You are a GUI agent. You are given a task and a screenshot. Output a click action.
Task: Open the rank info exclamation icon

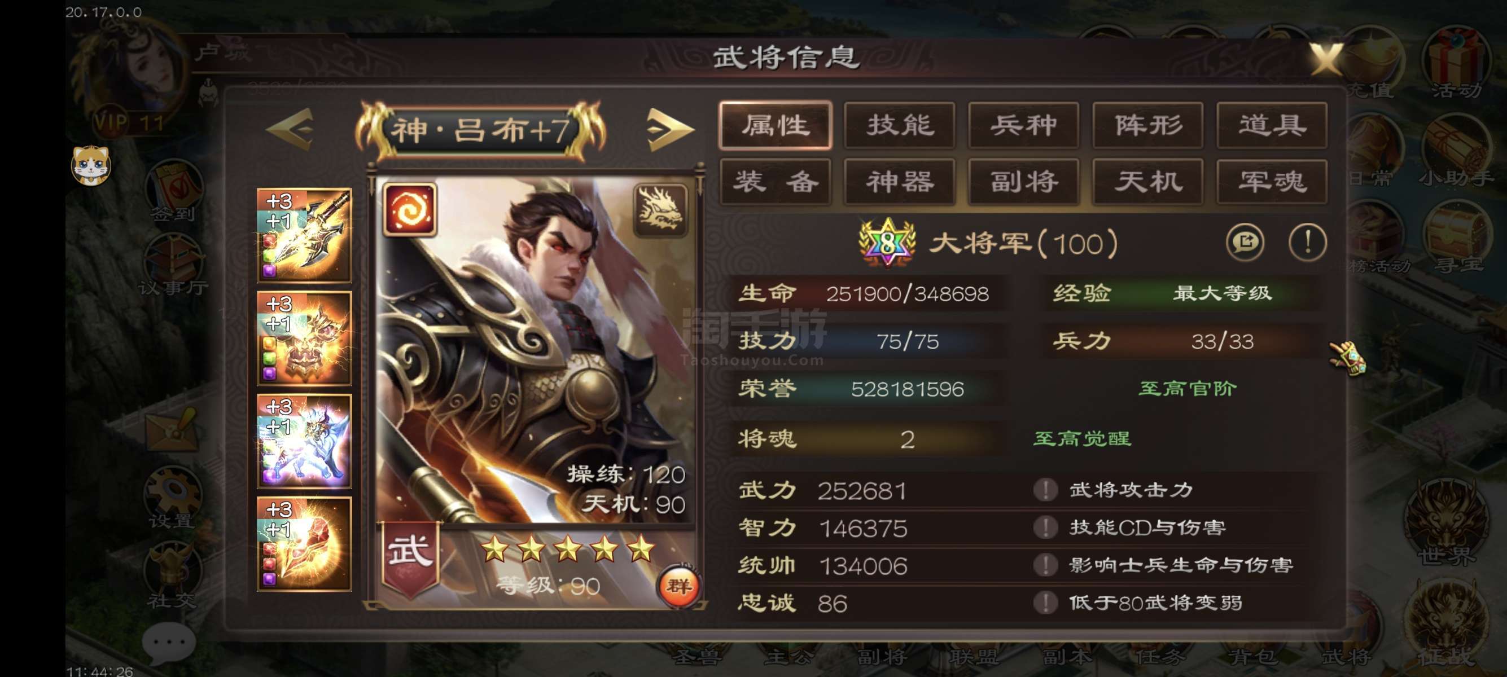coord(1308,242)
